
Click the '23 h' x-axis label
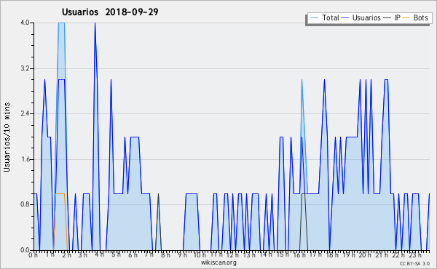click(x=415, y=255)
